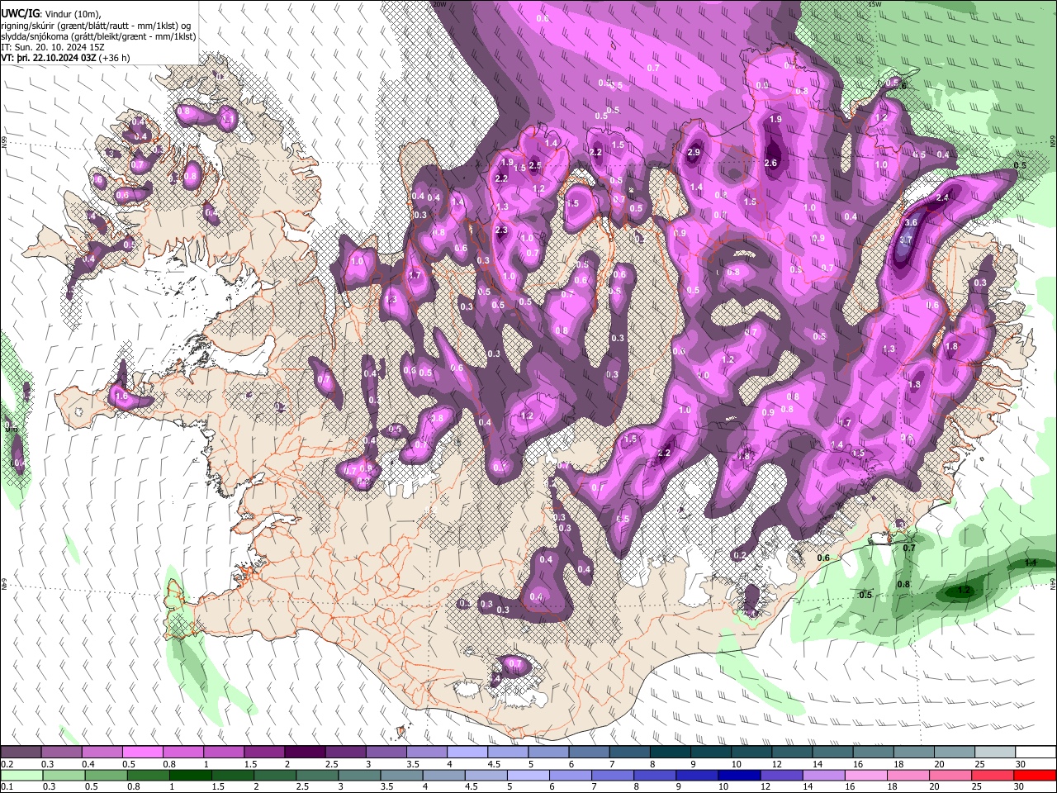Select the 'rigning/skúrir' legend description line
1057x793 pixels.
(x=96, y=26)
